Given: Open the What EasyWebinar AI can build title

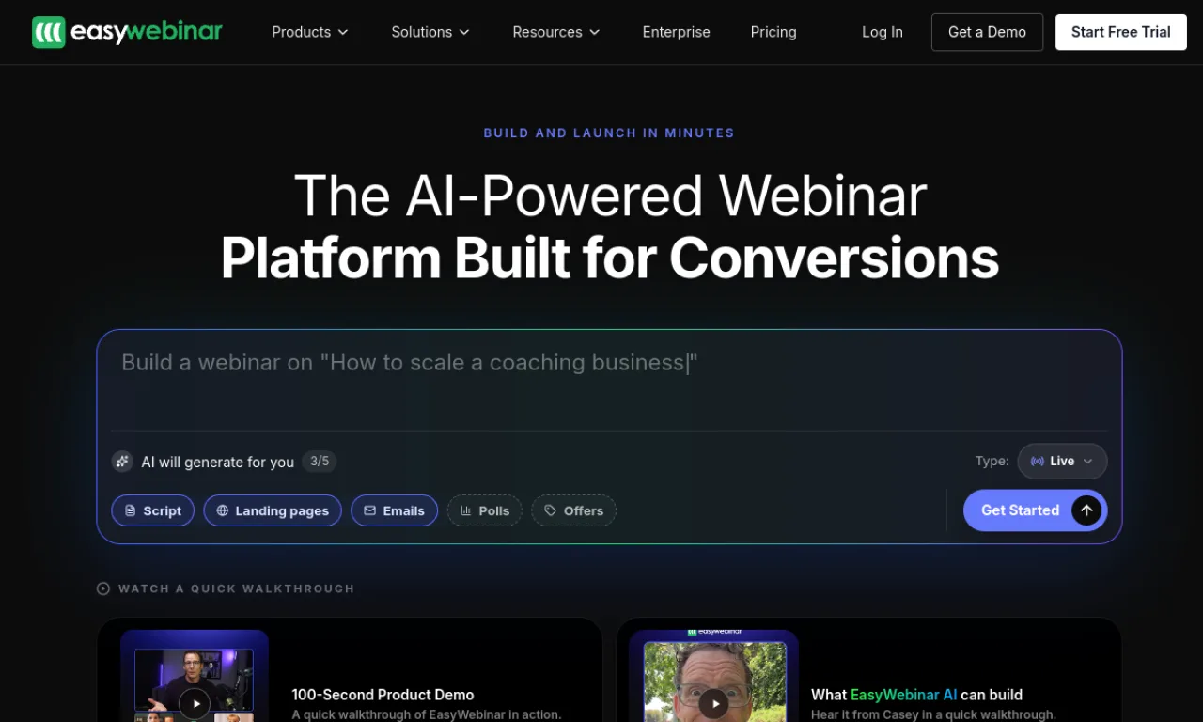Looking at the screenshot, I should coord(916,695).
